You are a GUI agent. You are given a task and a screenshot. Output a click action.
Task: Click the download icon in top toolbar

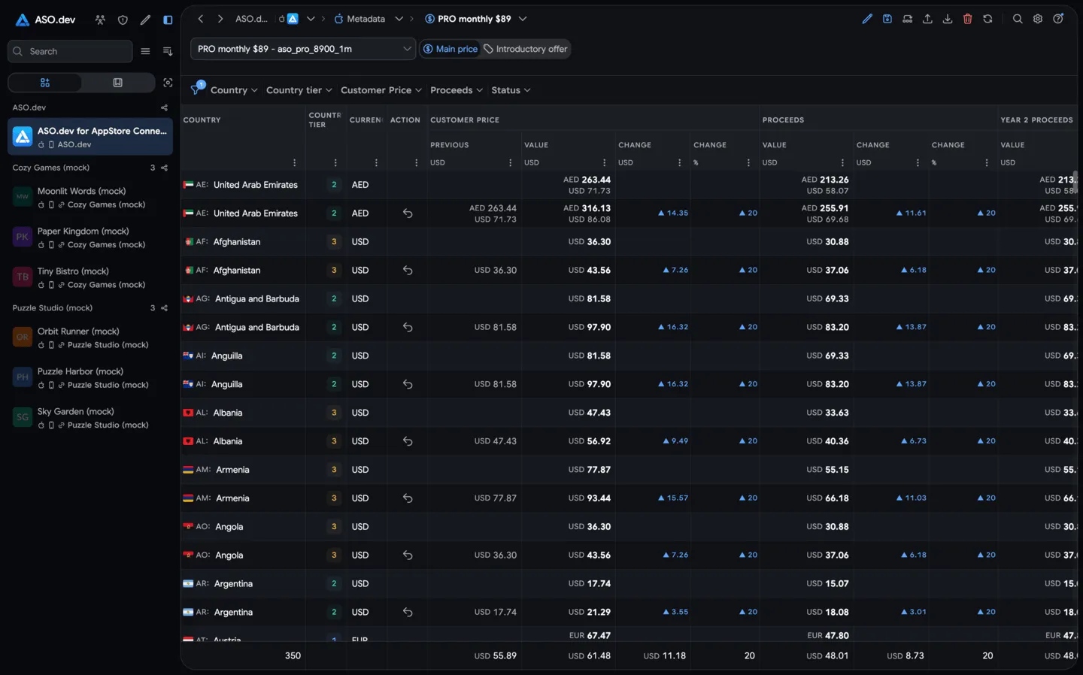pyautogui.click(x=948, y=19)
